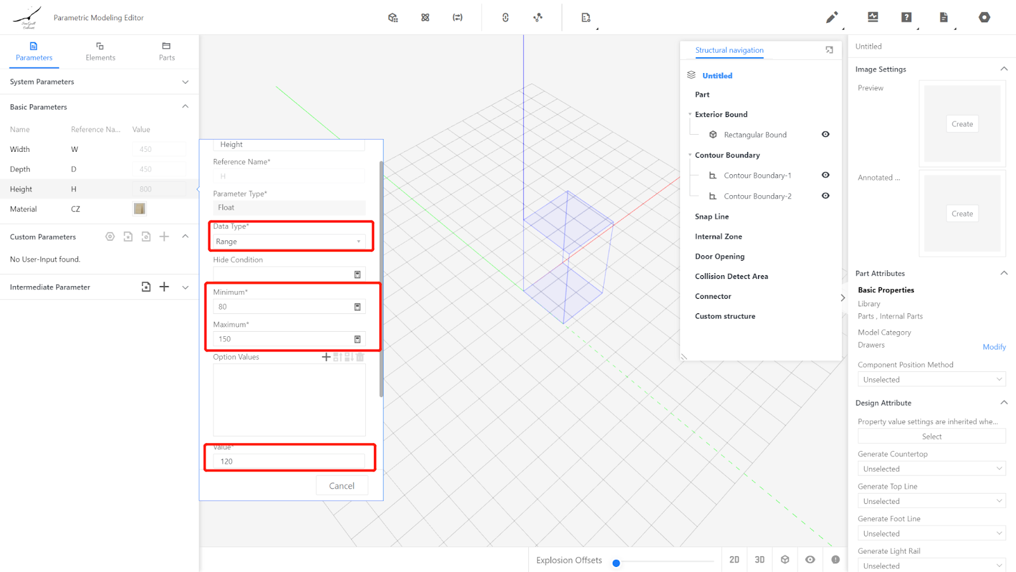Add a new Custom Parameter with plus icon

(x=164, y=236)
